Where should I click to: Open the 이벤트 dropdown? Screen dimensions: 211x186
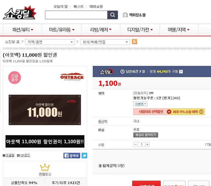pos(140,104)
